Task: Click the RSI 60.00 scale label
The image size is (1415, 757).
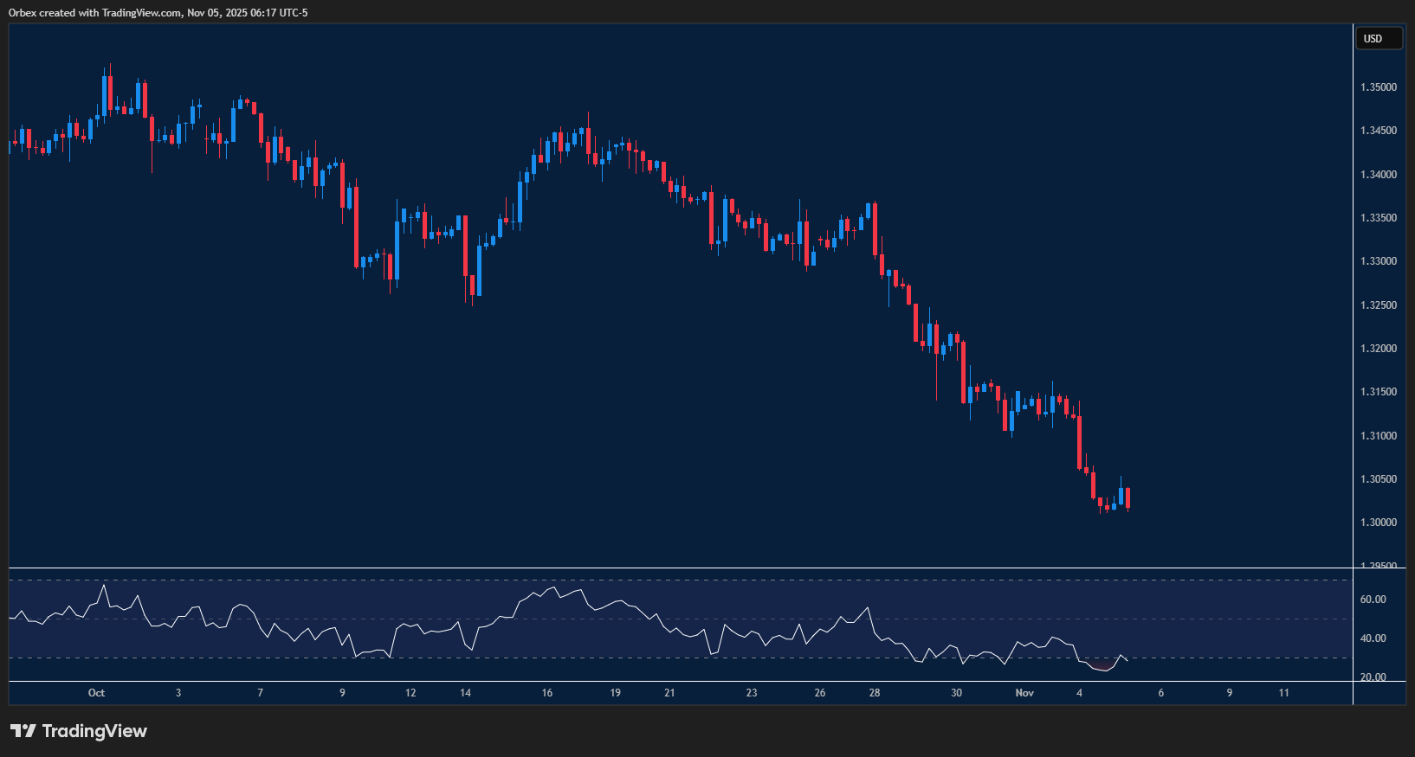Action: (x=1373, y=600)
